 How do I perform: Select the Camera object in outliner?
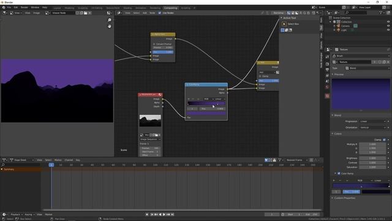(x=345, y=26)
